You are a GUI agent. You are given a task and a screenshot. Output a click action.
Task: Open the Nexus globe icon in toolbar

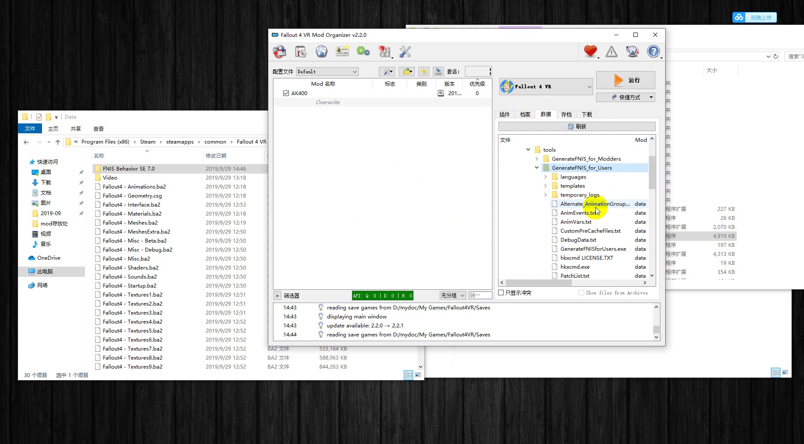tap(321, 52)
